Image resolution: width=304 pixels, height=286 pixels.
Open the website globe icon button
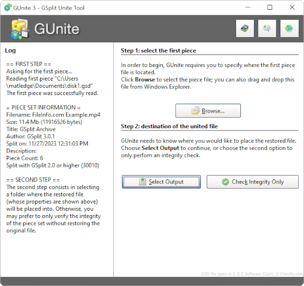coord(289,28)
